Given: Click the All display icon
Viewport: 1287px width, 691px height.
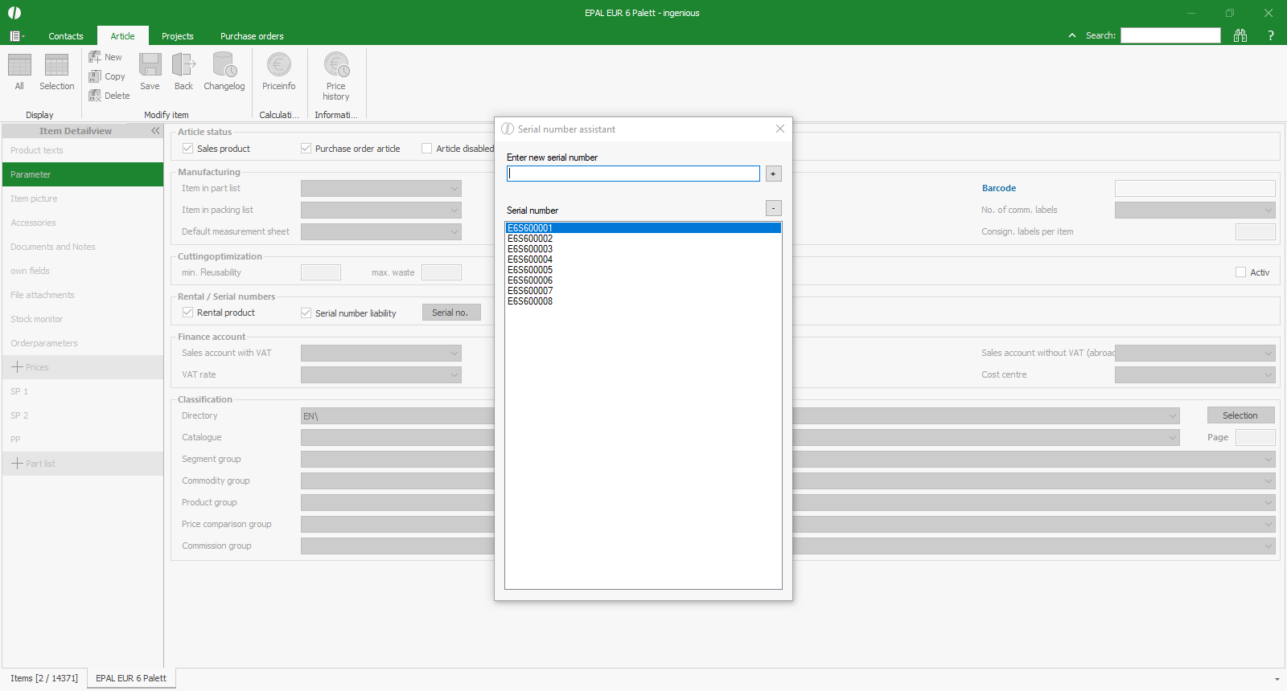Looking at the screenshot, I should point(19,66).
